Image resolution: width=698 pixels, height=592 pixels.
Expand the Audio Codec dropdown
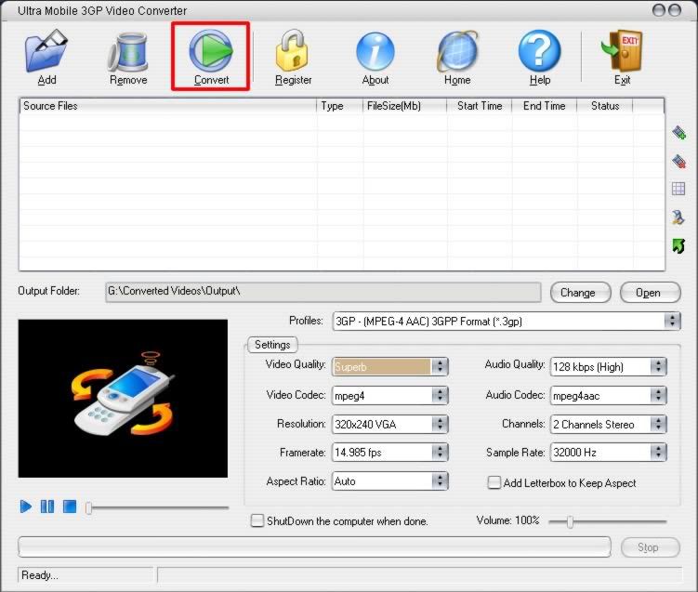point(609,395)
